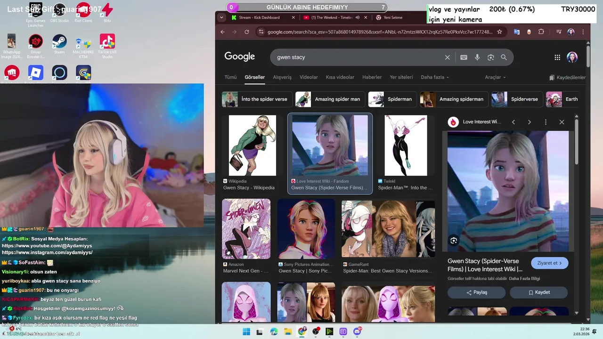
Task: Open Kaydedilenler saved items
Action: [567, 77]
